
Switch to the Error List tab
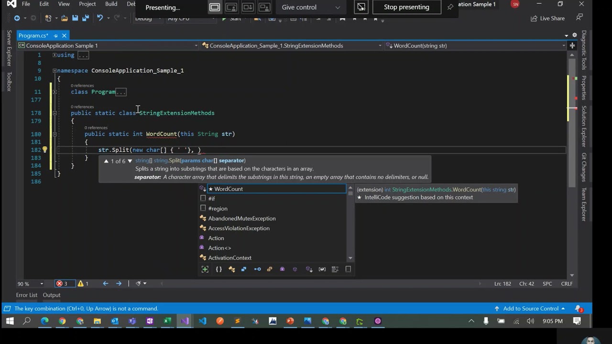tap(26, 295)
